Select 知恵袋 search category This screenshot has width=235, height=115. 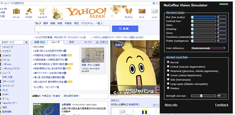point(68,23)
